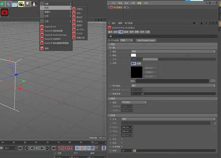Open the 灯光类型 dropdown
This screenshot has height=158, width=221.
126,40
